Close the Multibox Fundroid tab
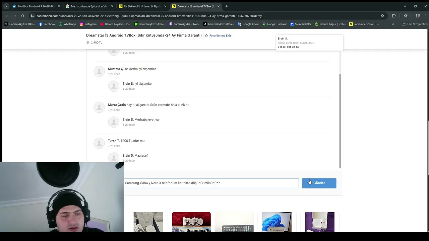Image resolution: width=429 pixels, height=241 pixels. [59, 6]
